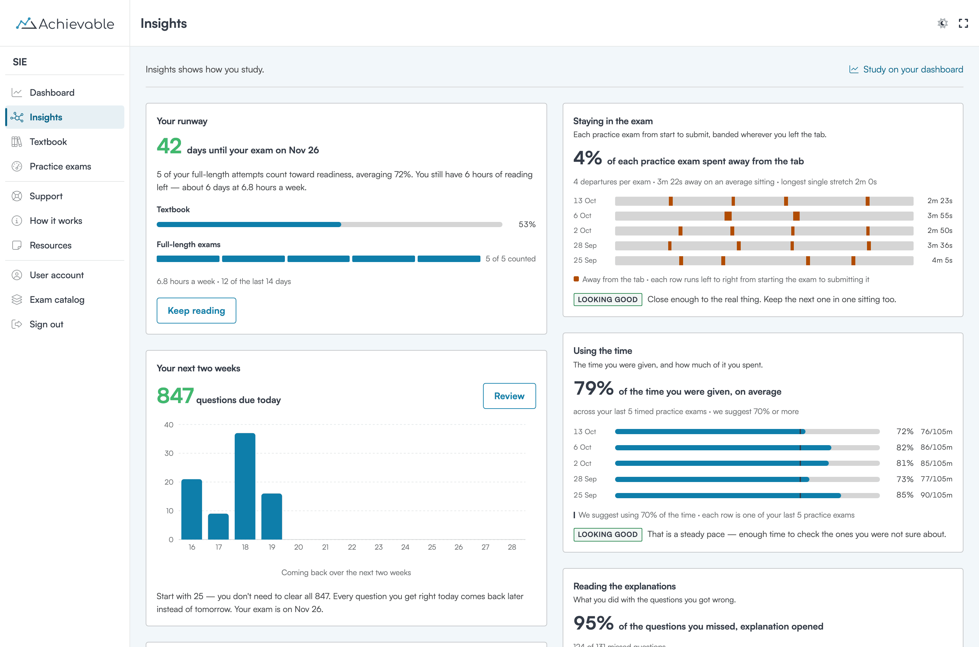Click the Sign out arrow icon

click(17, 324)
